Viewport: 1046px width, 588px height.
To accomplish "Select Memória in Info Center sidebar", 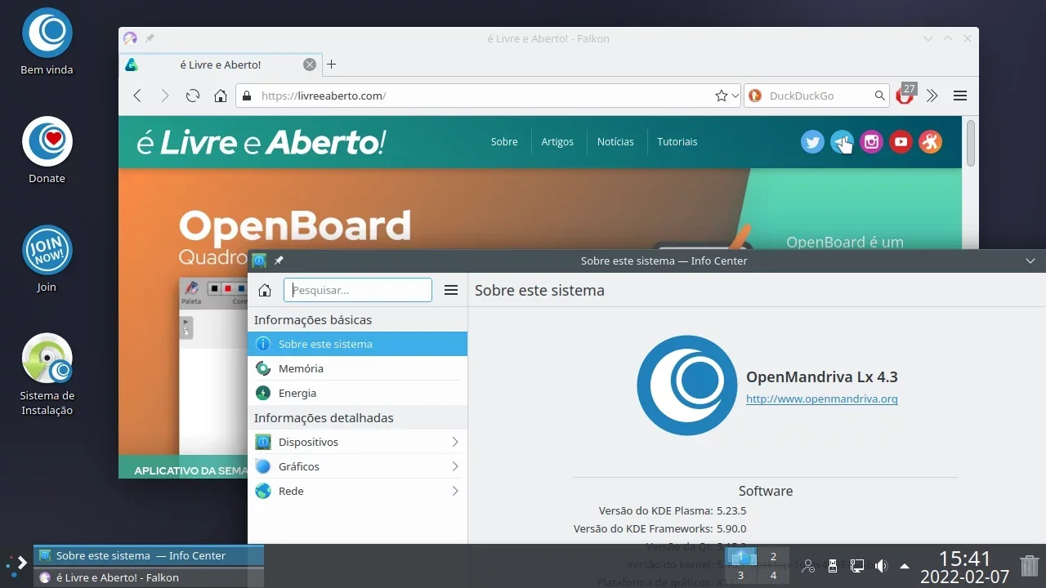I will point(357,368).
